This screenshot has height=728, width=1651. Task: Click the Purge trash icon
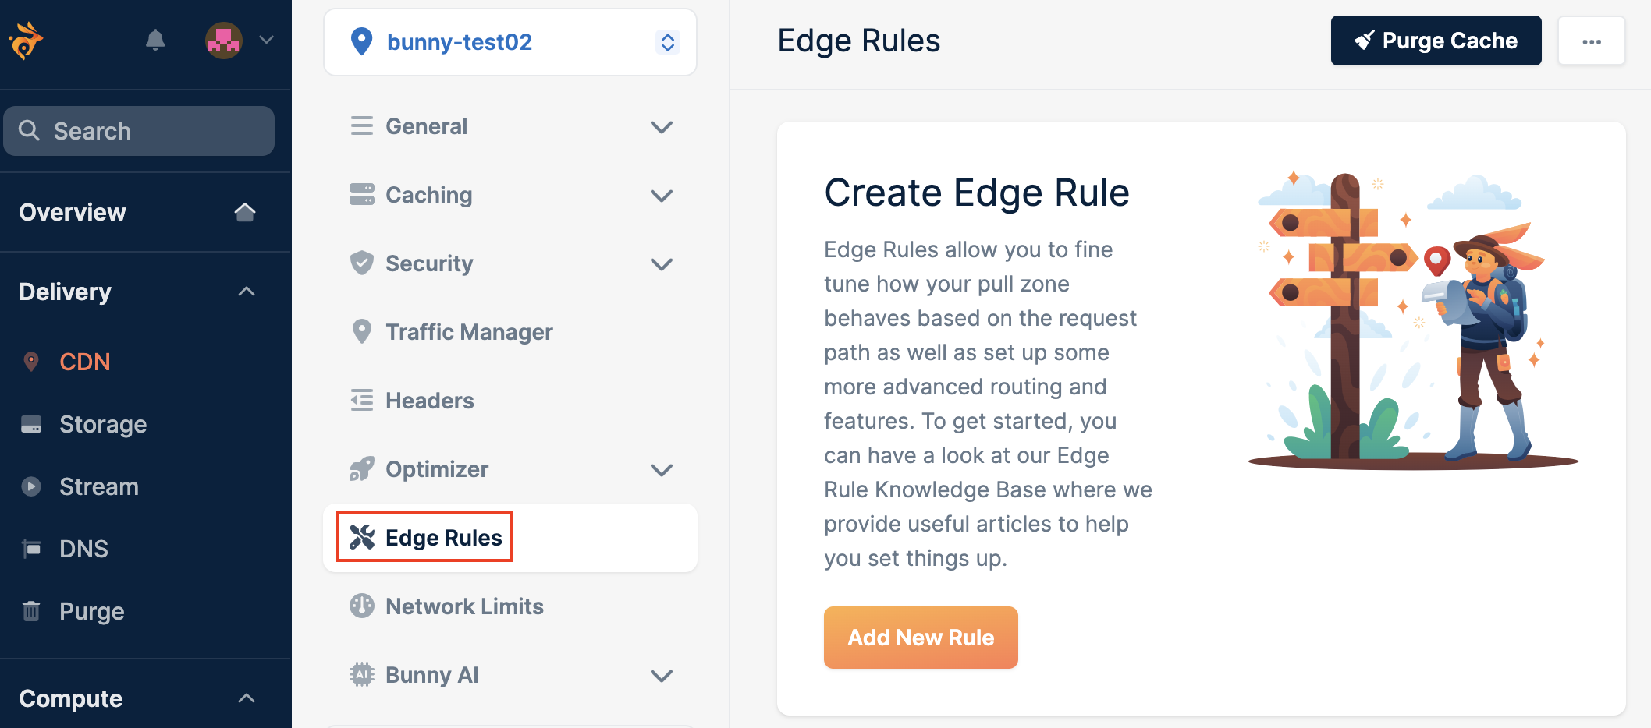[31, 611]
